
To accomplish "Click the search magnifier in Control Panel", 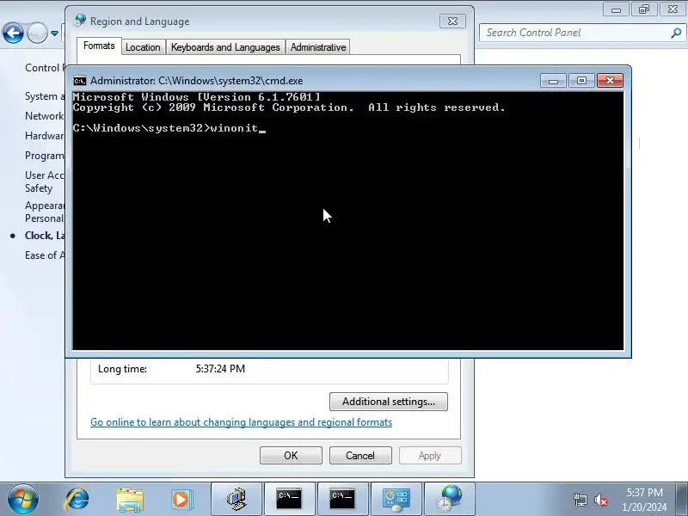I will click(676, 33).
